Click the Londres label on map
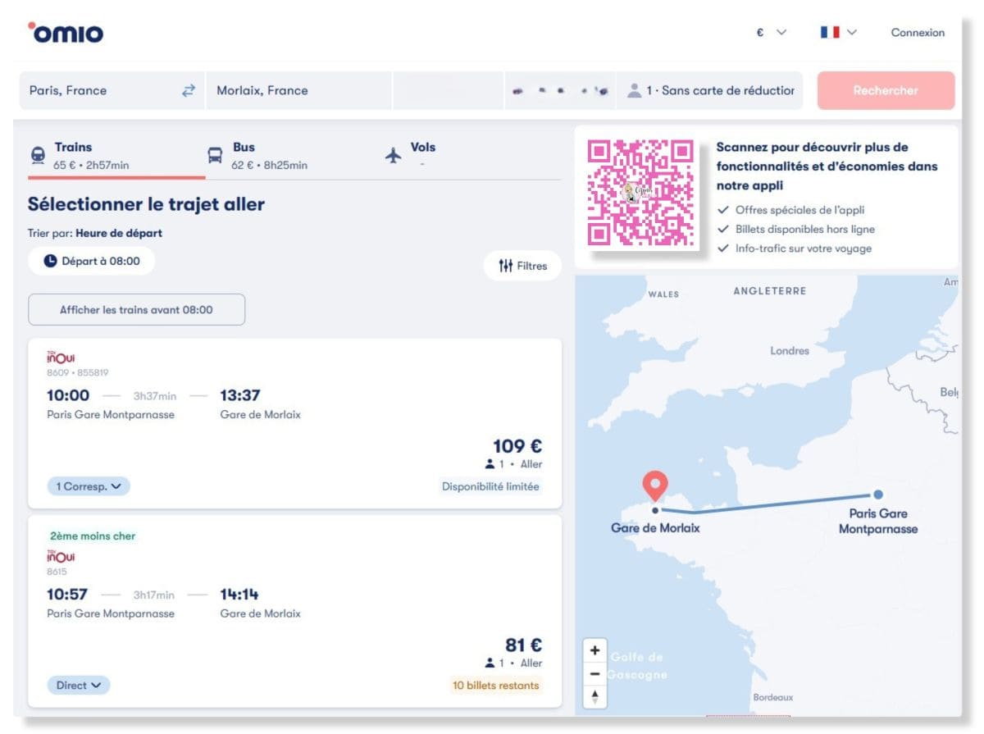The image size is (984, 734). click(x=790, y=351)
